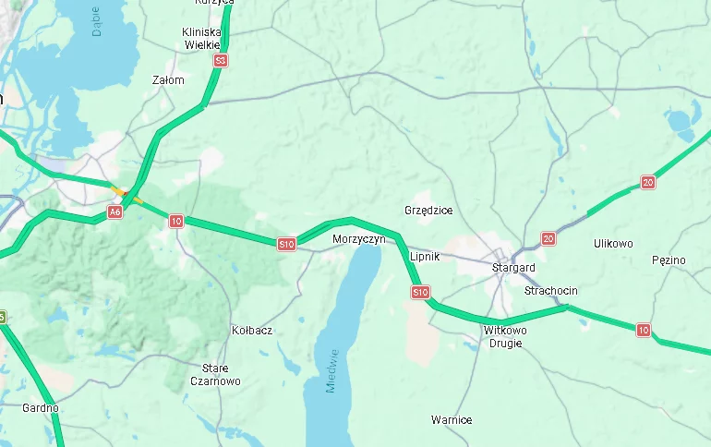Screen dimensions: 711x447
Task: Click the S10 shield below Lipnik
Action: (x=420, y=292)
